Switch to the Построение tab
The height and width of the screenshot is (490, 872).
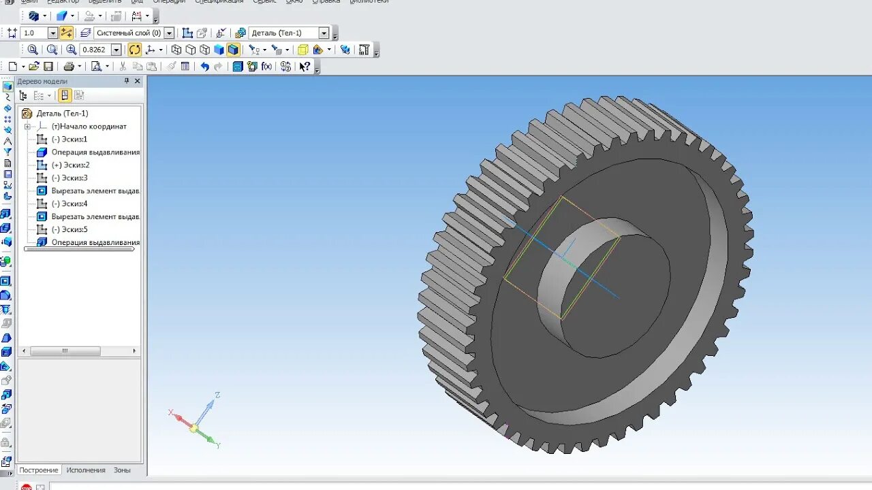click(39, 470)
